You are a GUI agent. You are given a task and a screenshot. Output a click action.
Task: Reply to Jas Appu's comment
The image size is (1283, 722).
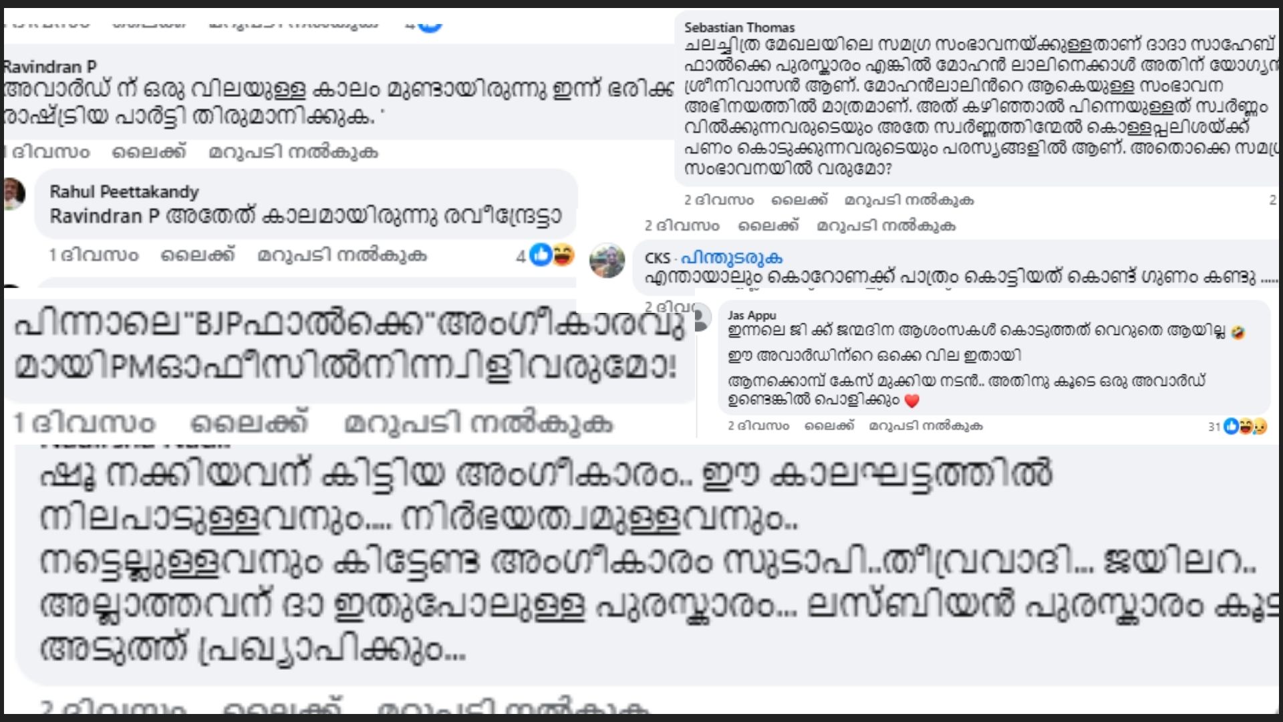[x=925, y=426]
